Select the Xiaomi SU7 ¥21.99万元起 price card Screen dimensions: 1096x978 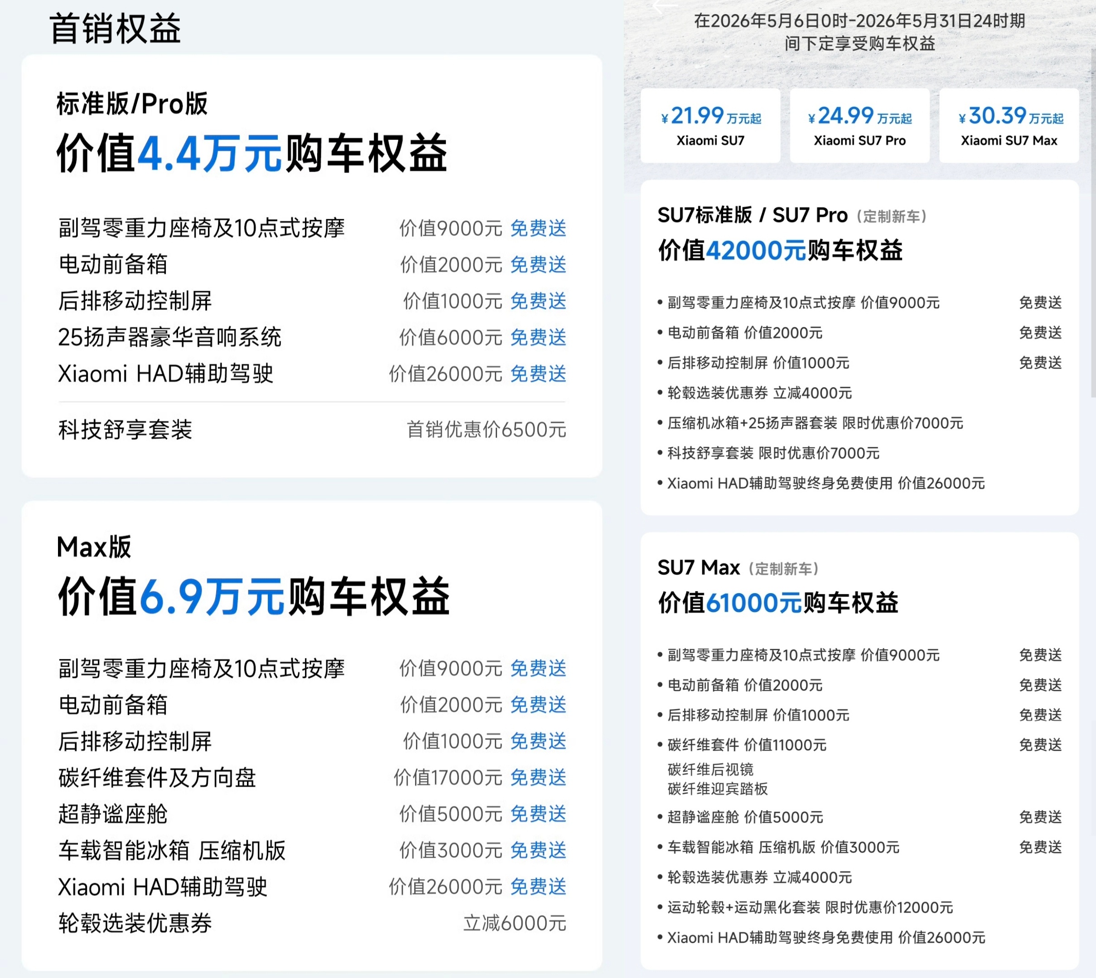tap(710, 126)
